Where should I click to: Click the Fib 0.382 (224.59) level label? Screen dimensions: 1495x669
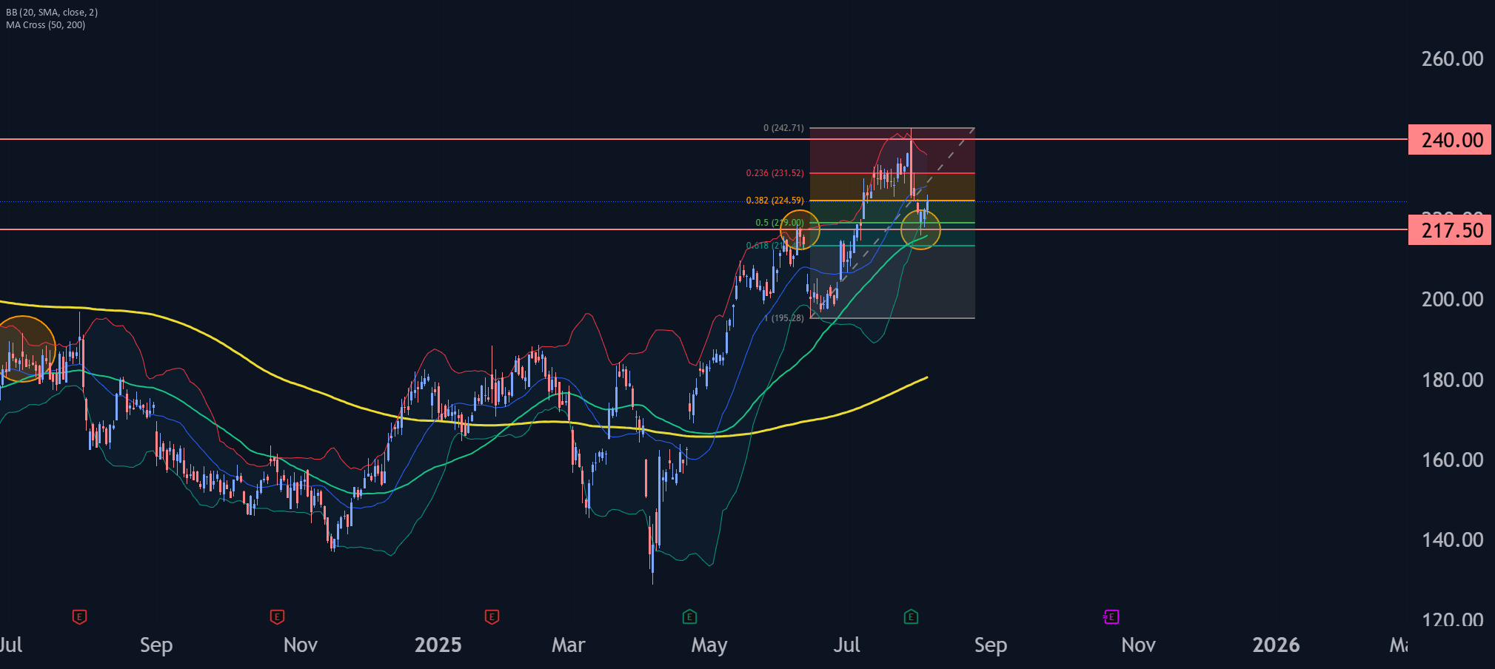[775, 201]
